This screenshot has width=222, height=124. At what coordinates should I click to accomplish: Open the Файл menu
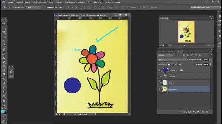(10, 2)
